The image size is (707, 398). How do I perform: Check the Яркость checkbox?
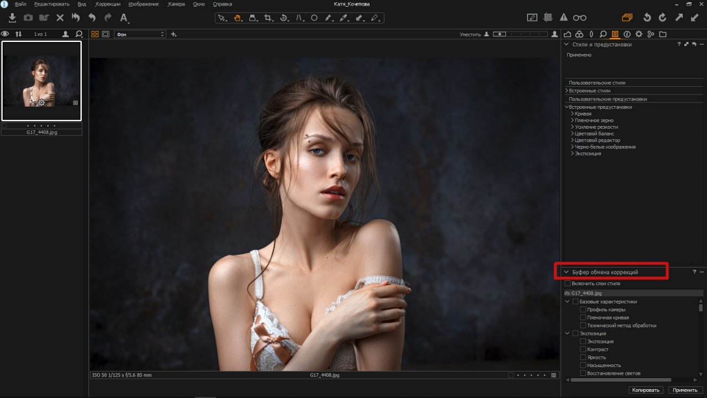click(x=583, y=357)
